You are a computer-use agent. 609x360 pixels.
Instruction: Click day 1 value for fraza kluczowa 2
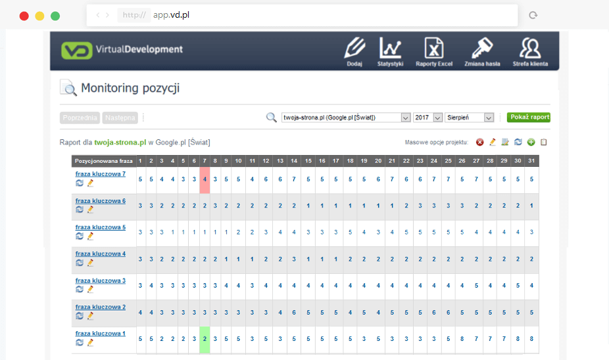point(140,312)
